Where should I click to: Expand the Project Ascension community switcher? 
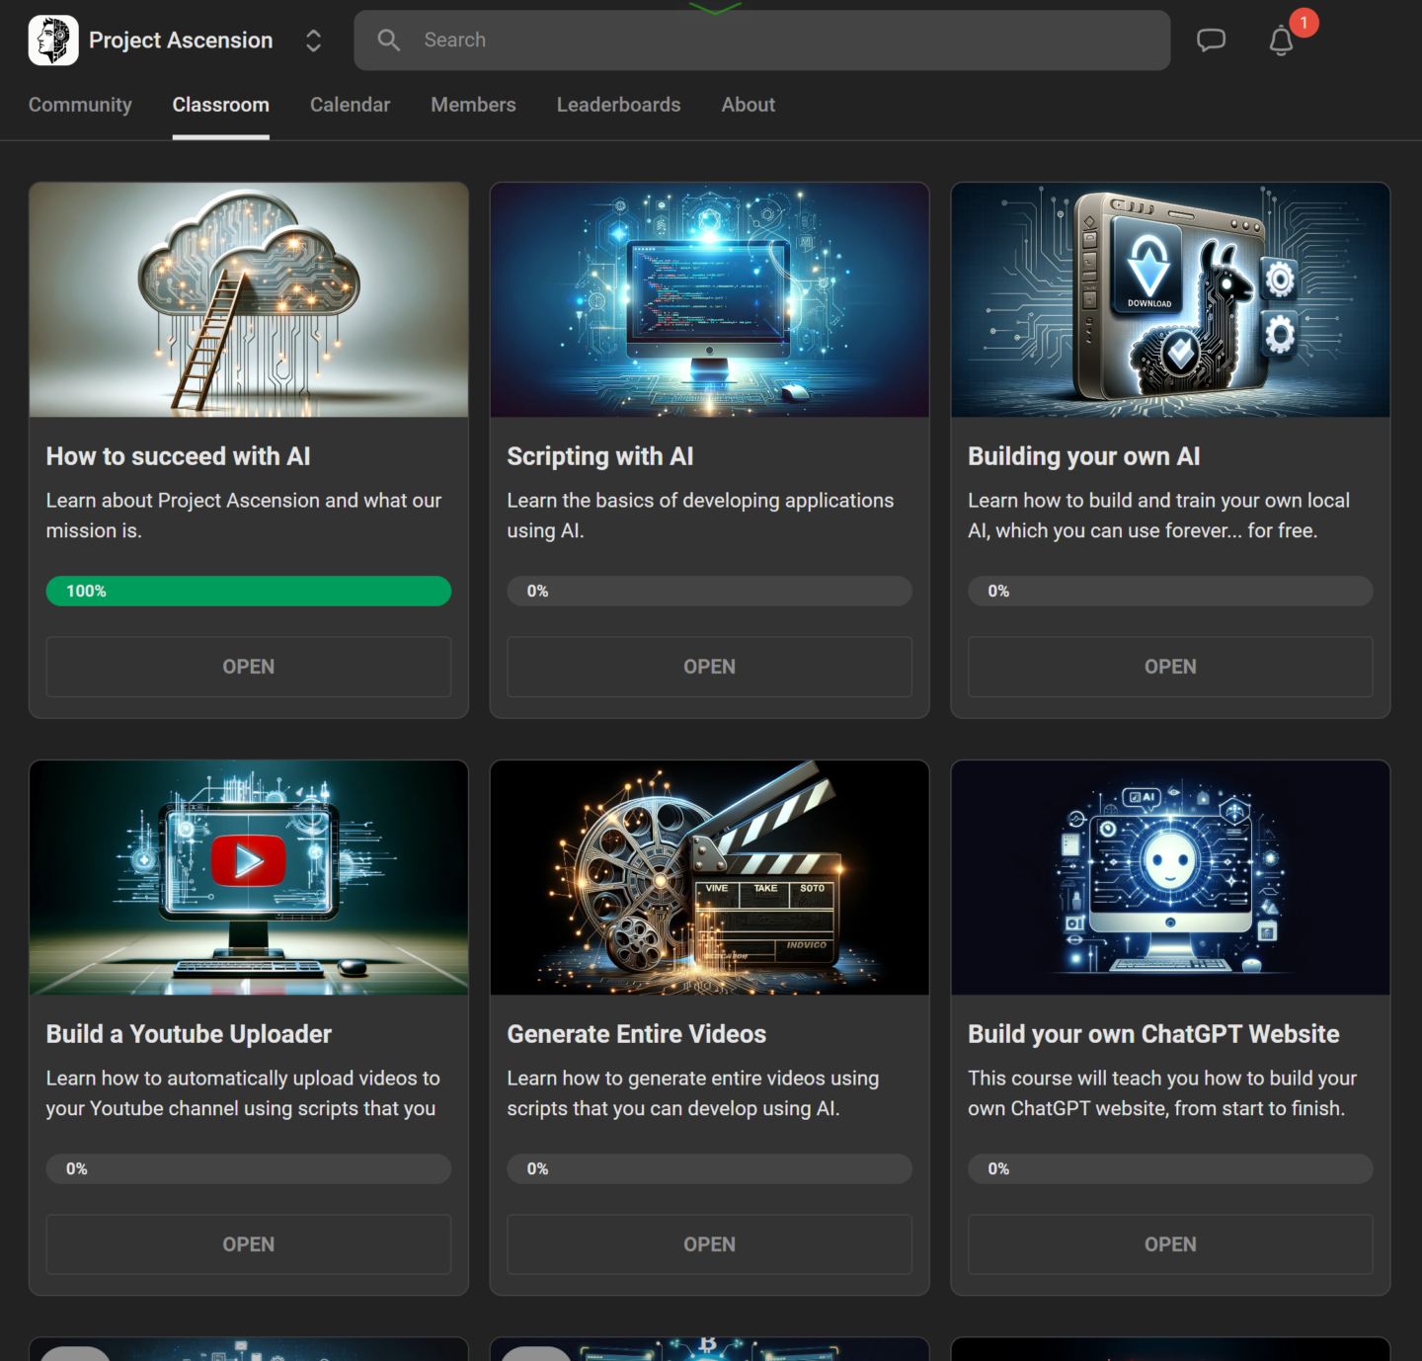(x=313, y=40)
